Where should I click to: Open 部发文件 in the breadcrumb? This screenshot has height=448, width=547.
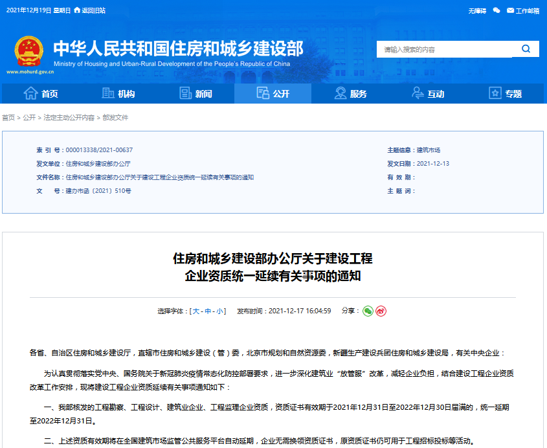tap(115, 117)
